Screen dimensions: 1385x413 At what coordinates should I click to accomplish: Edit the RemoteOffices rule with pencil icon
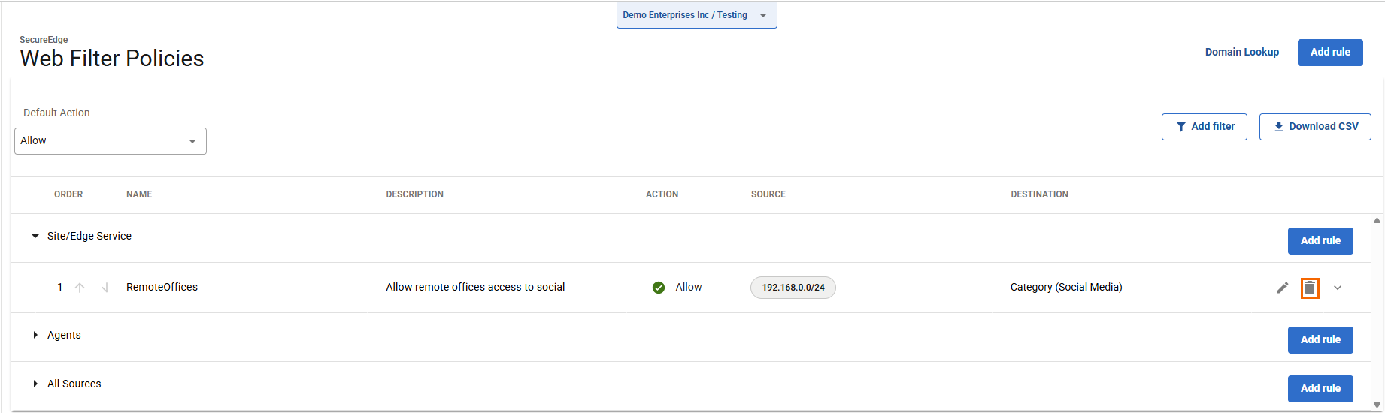pos(1283,288)
